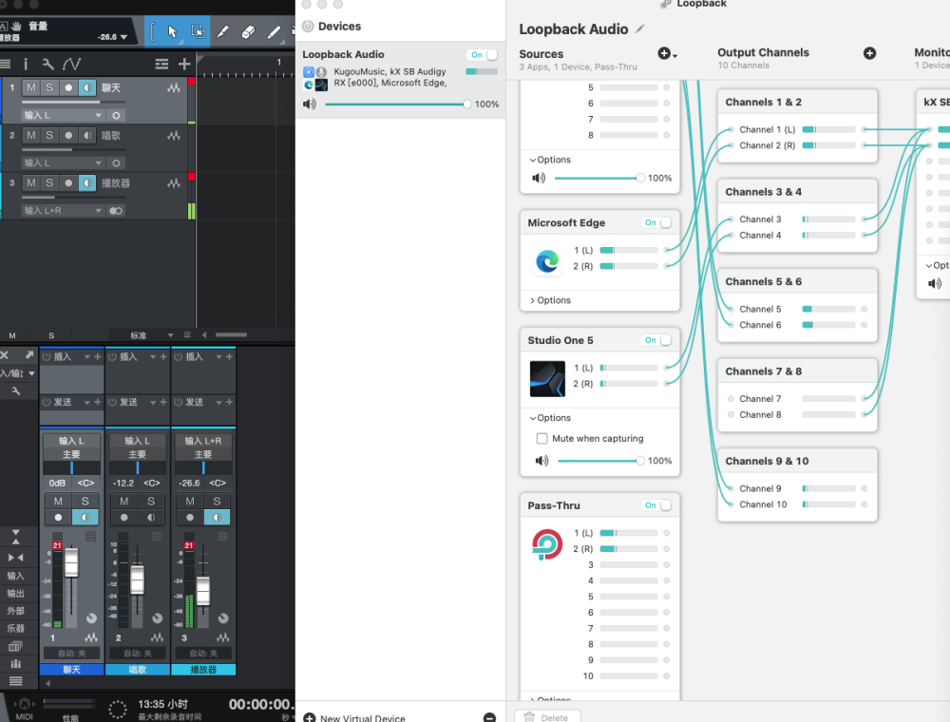Click the 主要 output button on channel 1
The height and width of the screenshot is (722, 950).
click(71, 454)
